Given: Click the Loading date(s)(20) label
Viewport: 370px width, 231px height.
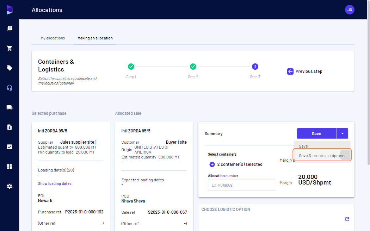Looking at the screenshot, I should [56, 170].
